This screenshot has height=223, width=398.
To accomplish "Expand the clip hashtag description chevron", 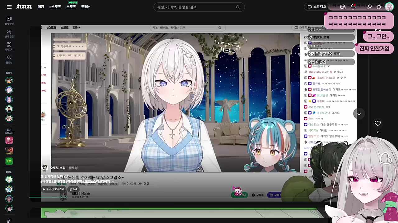I will [113, 182].
